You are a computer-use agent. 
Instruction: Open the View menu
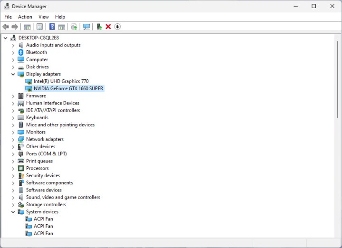pos(44,17)
